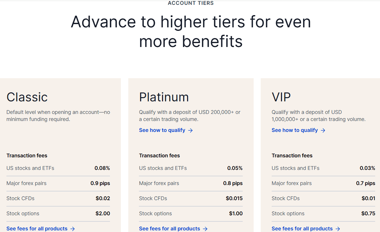Open See fees for all products under Classic
Screen dimensions: 380x232
(37, 228)
